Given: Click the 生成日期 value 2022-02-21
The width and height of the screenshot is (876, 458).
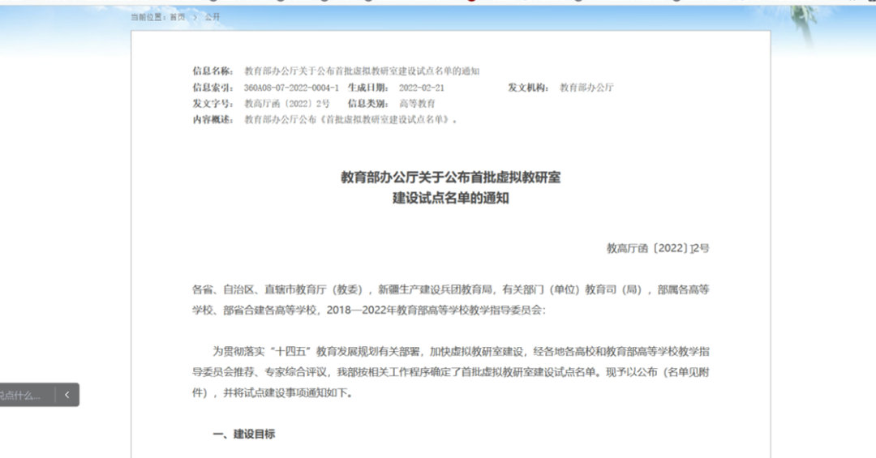Looking at the screenshot, I should (423, 88).
